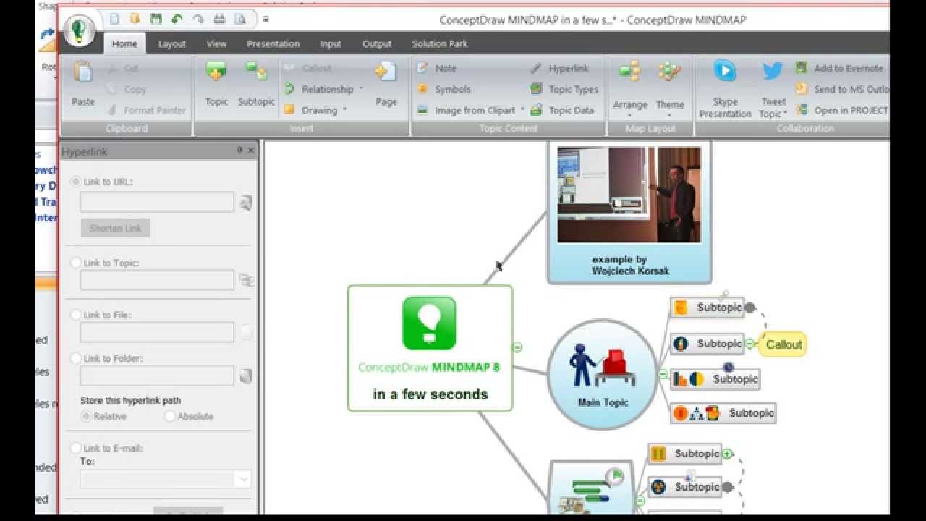Click the Print Preview quick-access icon
Image resolution: width=926 pixels, height=521 pixels.
pyautogui.click(x=240, y=20)
